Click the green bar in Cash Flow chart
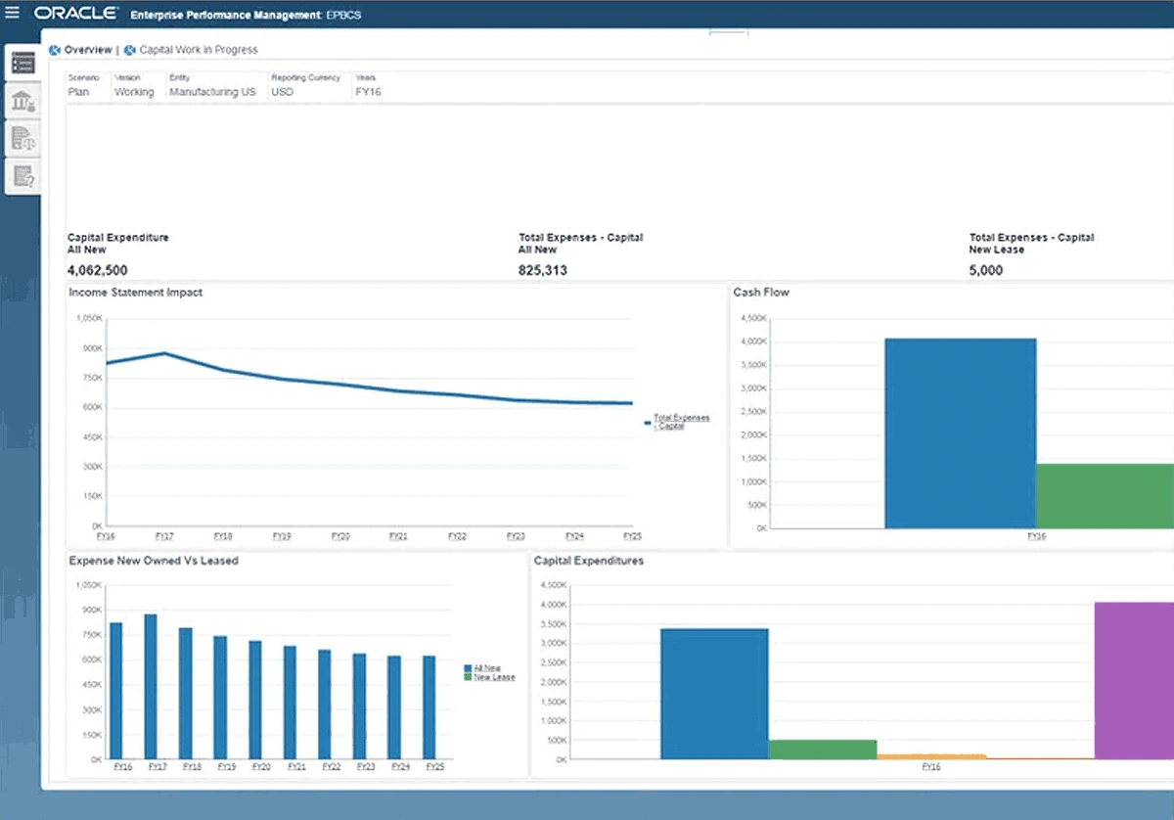1174x820 pixels. [1105, 496]
